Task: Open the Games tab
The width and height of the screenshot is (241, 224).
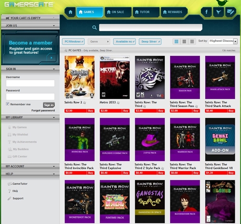Action: click(x=90, y=12)
